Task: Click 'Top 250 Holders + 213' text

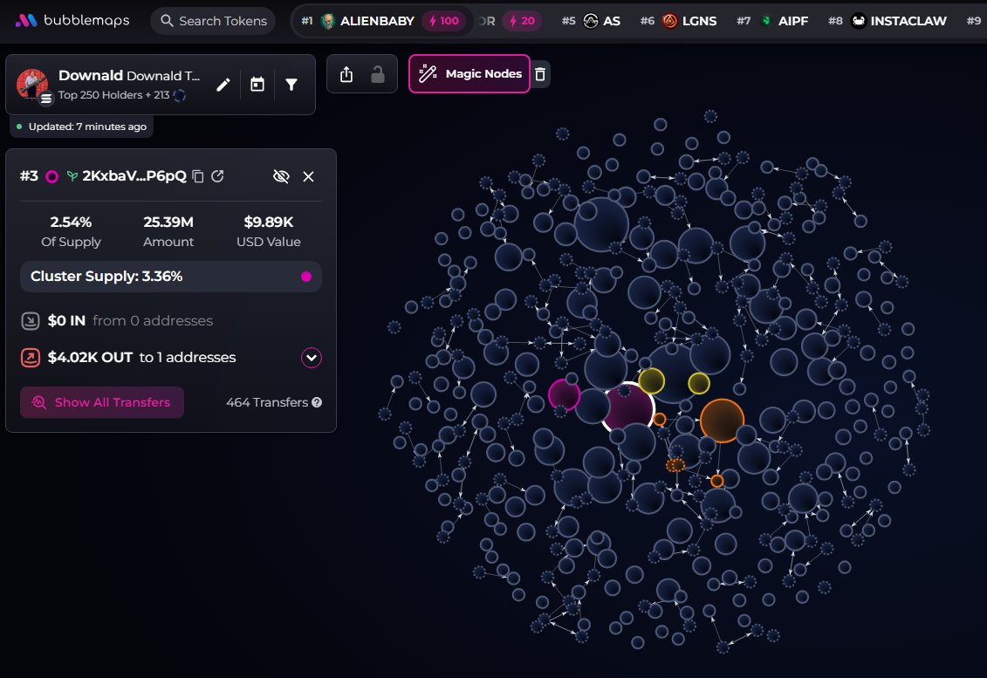Action: click(114, 95)
